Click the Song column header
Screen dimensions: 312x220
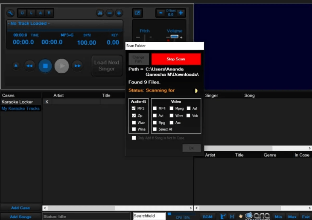pos(249,95)
